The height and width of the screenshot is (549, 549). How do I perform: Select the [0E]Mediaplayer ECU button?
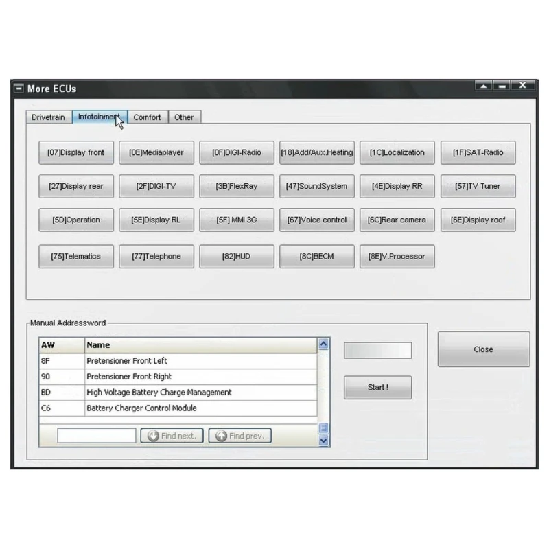(156, 152)
